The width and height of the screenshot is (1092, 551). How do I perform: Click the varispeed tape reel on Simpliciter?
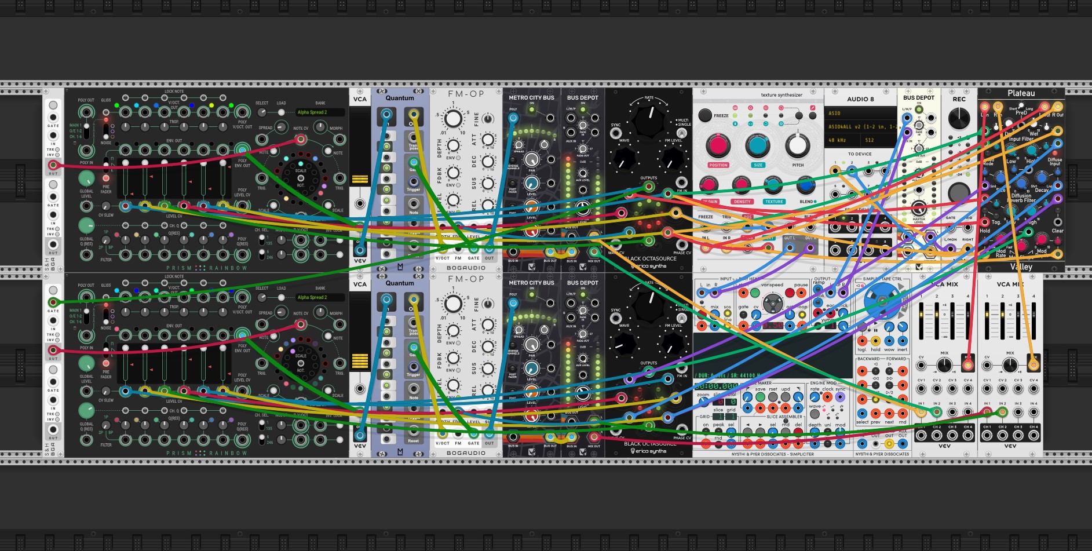pos(772,303)
